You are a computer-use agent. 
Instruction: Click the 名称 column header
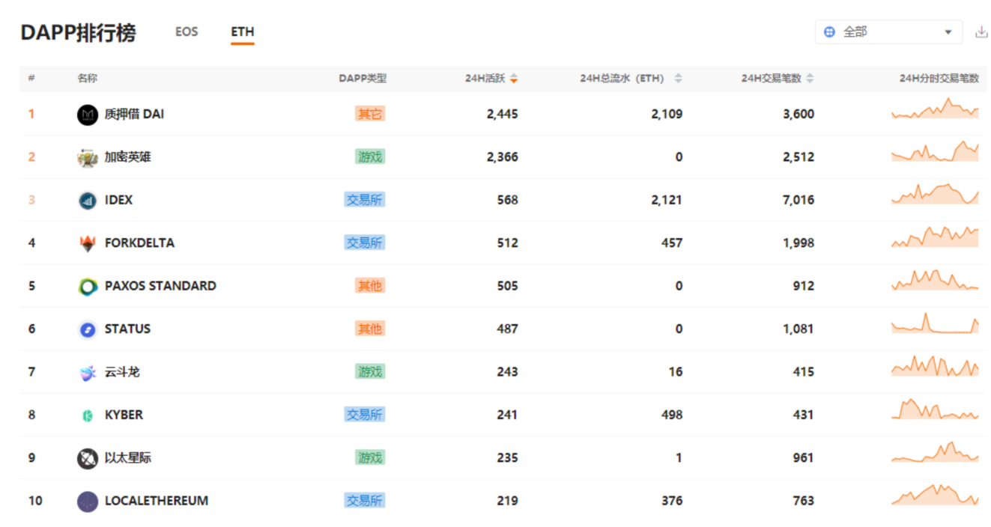[87, 79]
